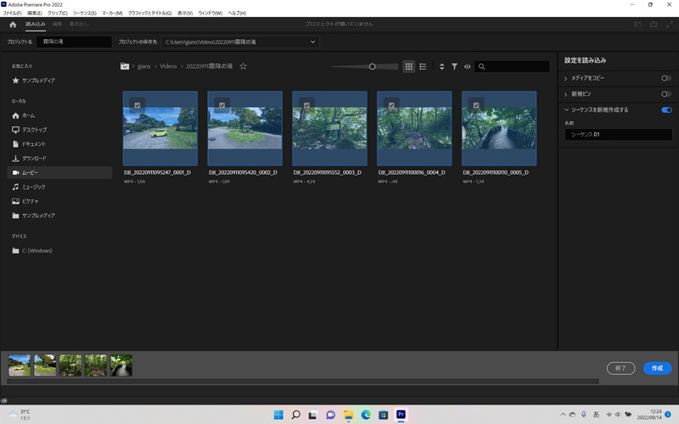Click the thumbnail size slider handle
Image resolution: width=679 pixels, height=424 pixels.
click(372, 66)
